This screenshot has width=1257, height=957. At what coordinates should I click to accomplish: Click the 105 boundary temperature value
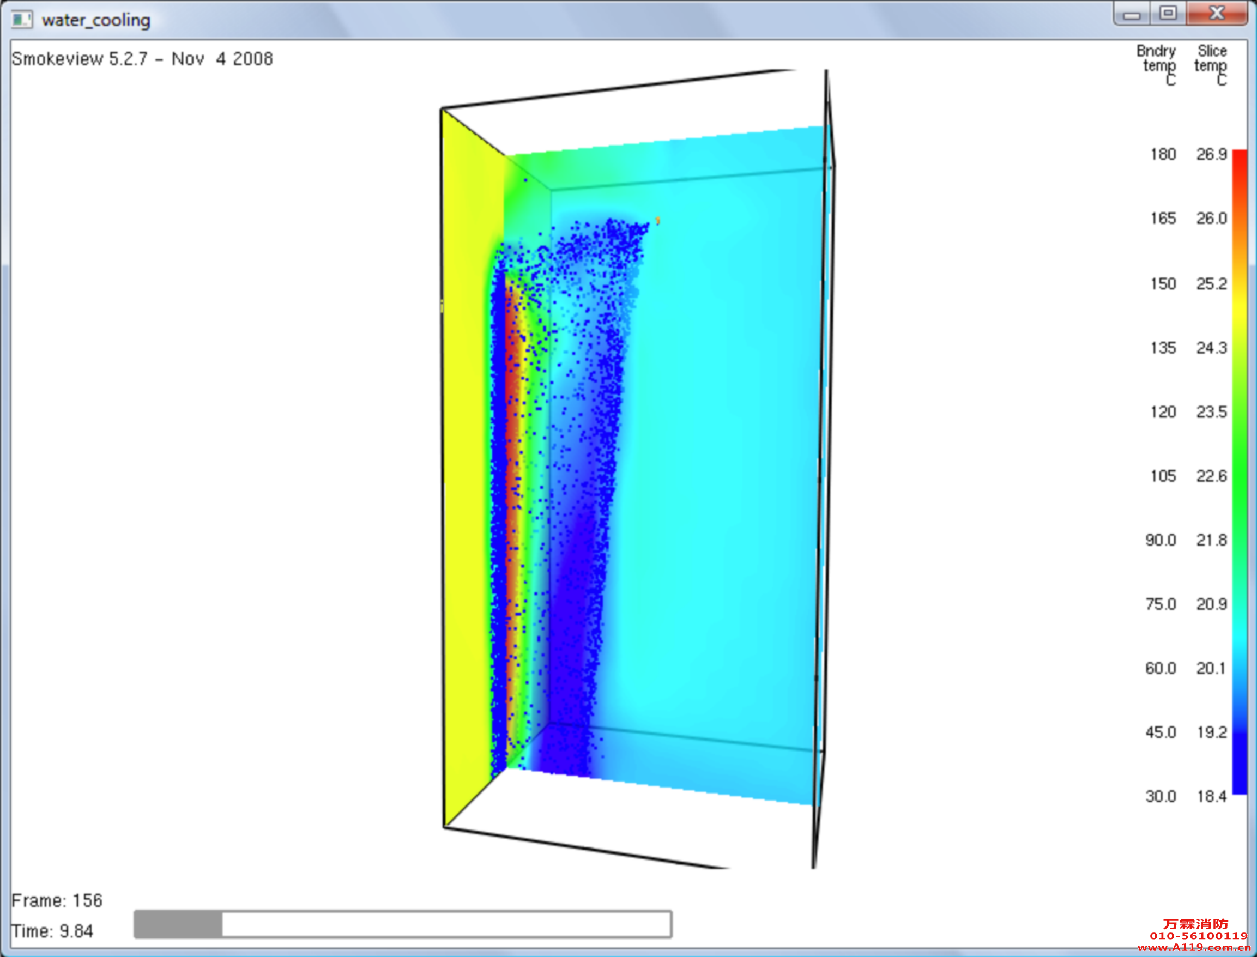point(1163,476)
